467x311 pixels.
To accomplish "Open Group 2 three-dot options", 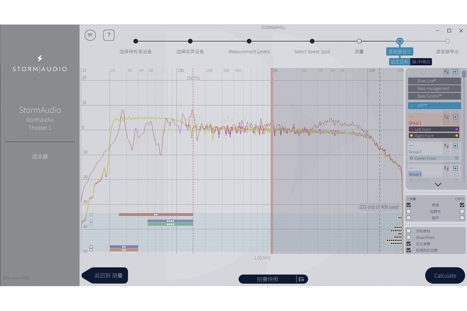I will 411,145.
